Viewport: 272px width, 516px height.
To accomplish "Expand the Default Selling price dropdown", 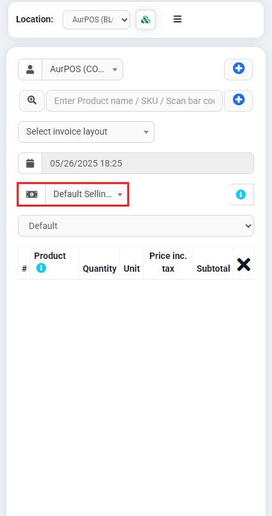I will pos(87,195).
